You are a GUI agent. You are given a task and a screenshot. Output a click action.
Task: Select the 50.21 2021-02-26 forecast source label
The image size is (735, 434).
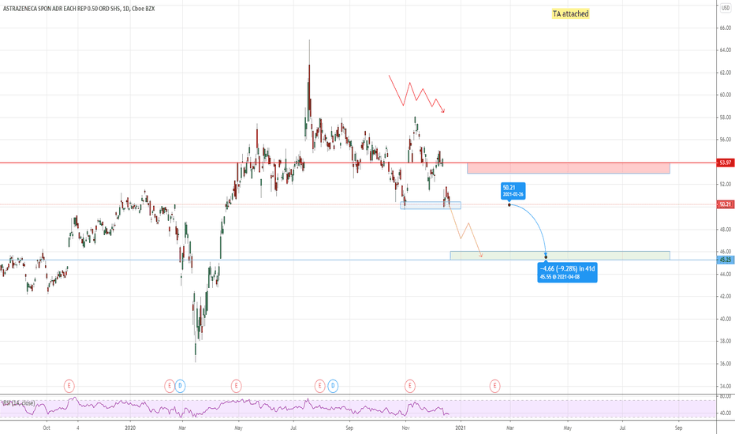513,190
